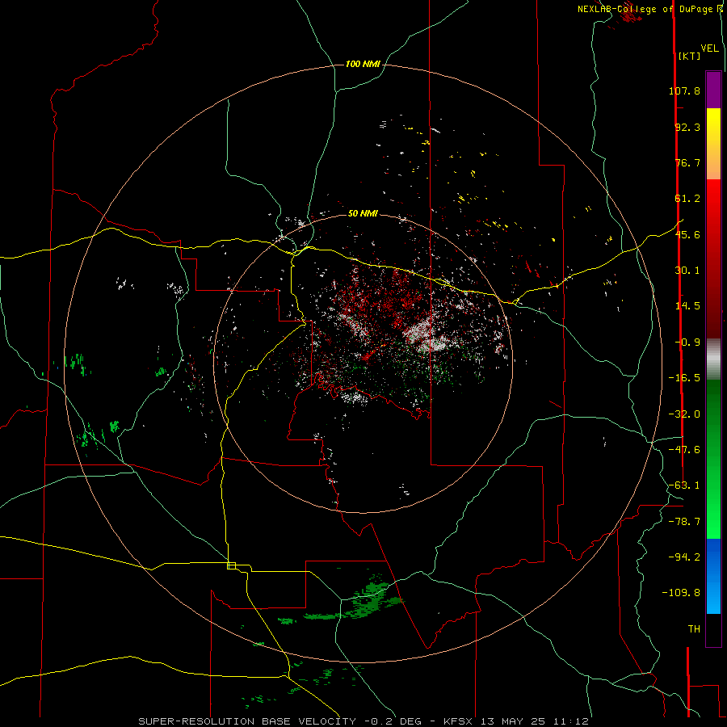Select the -47.6 legend value
727x727 pixels.
click(x=684, y=450)
